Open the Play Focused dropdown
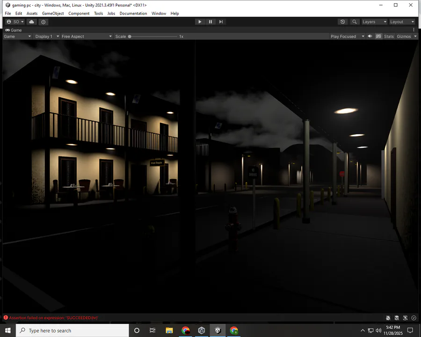The height and width of the screenshot is (337, 421). [348, 37]
